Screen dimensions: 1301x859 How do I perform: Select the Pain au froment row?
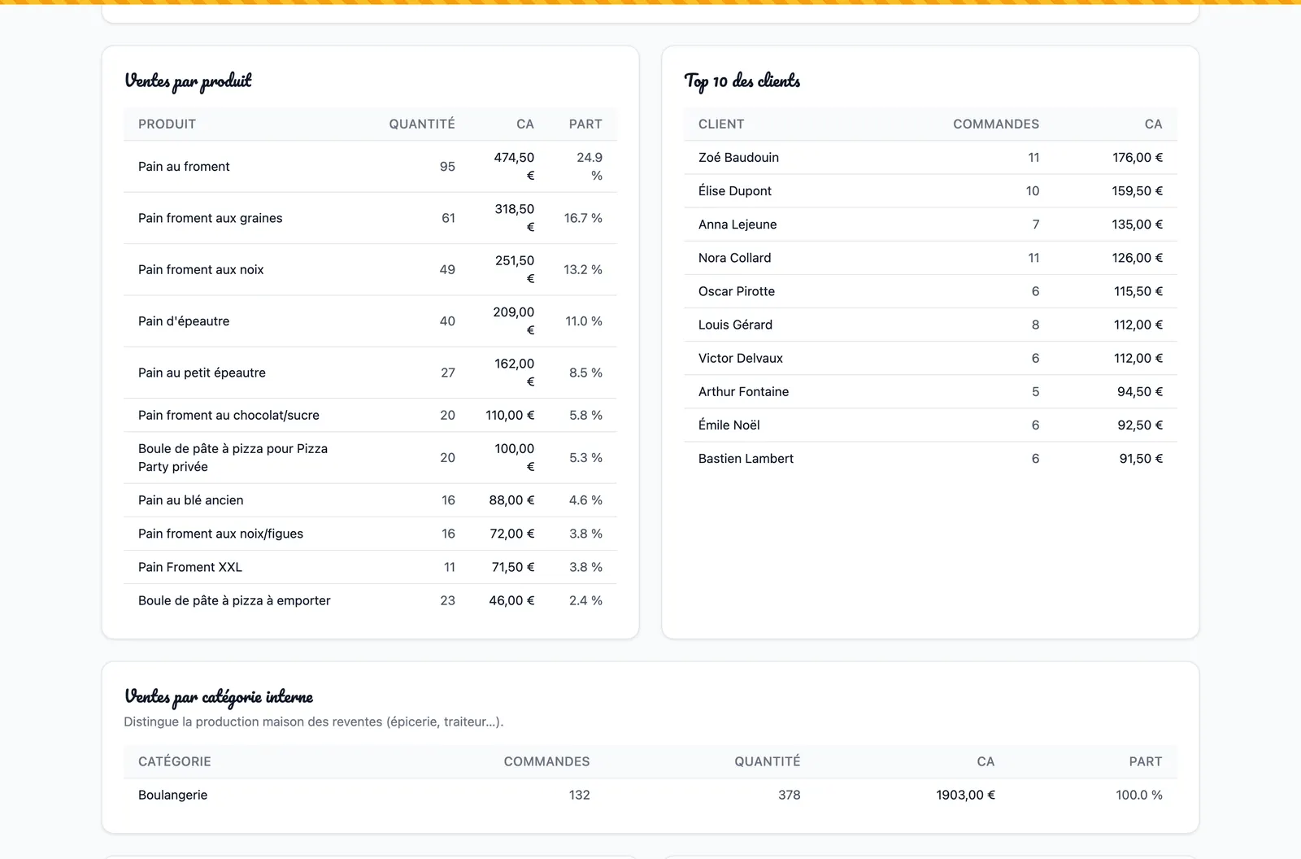370,167
